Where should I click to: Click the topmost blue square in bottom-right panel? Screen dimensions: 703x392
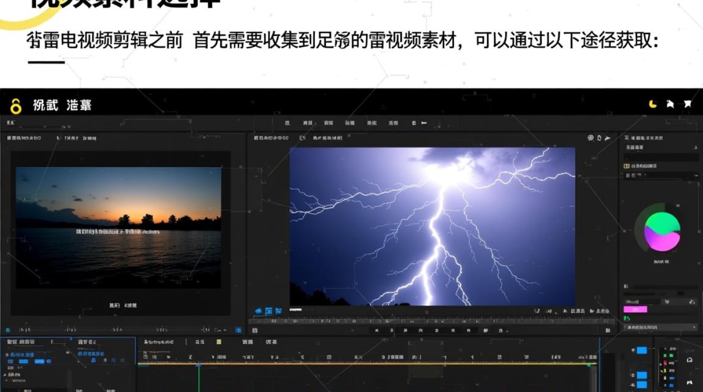(641, 350)
